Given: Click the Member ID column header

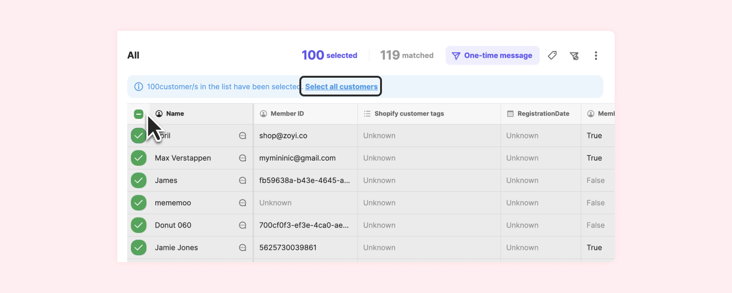Looking at the screenshot, I should click(x=287, y=114).
